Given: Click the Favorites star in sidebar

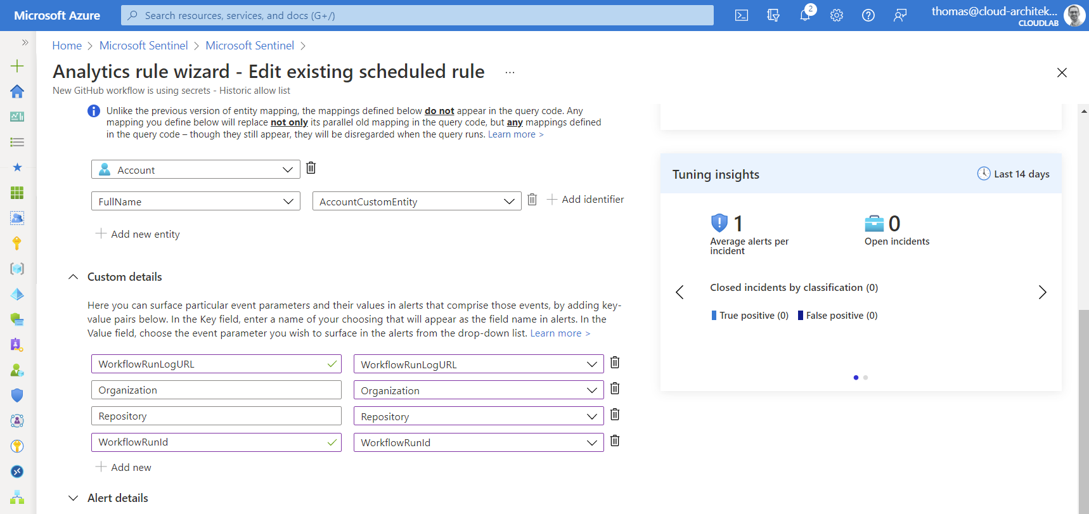Looking at the screenshot, I should [17, 167].
